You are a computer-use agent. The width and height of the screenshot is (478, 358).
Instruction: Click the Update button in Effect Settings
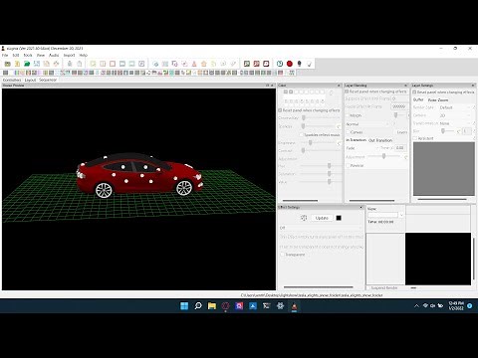coord(322,218)
